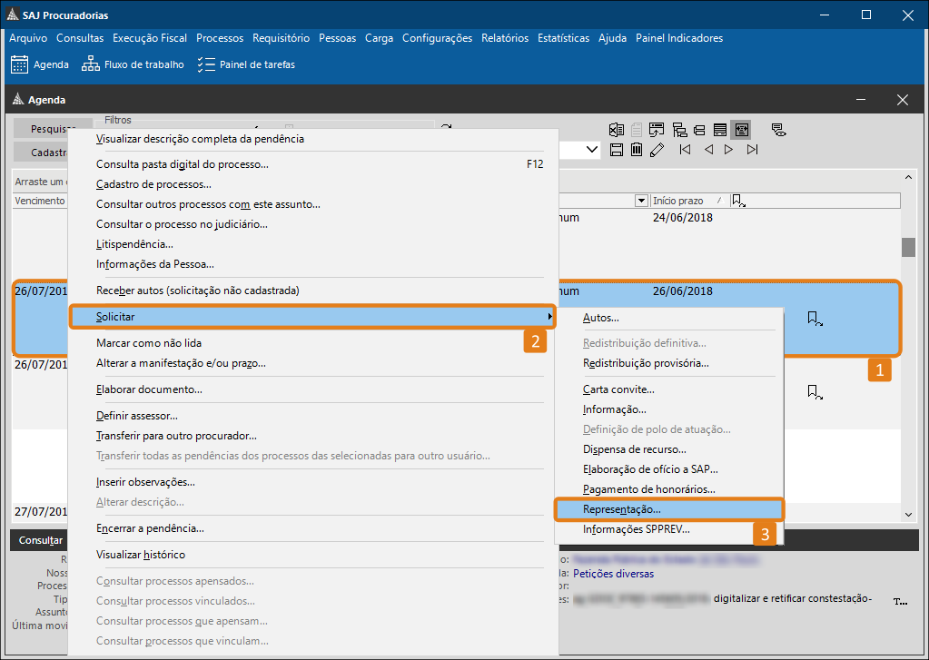Go to last record with navigation arrow

752,150
